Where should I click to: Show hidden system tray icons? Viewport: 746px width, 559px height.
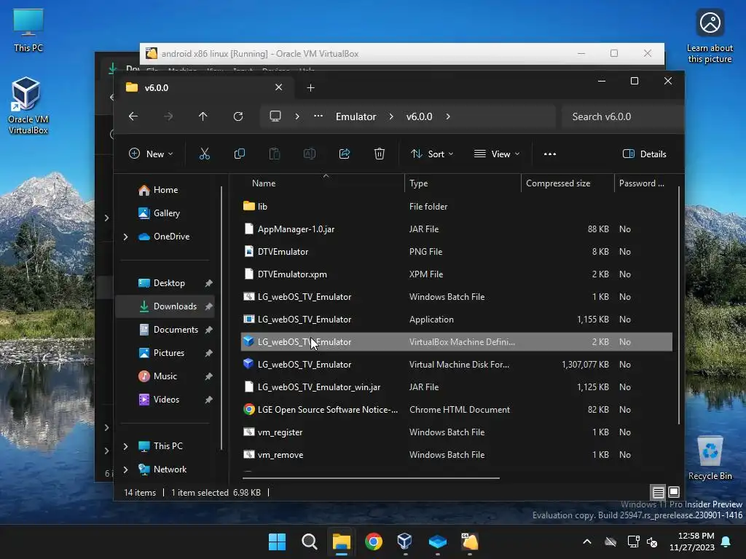[587, 542]
